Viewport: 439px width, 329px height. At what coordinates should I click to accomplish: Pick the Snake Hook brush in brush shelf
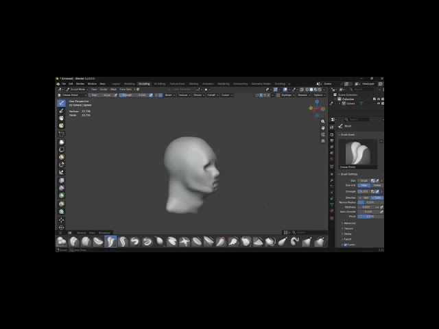point(295,241)
